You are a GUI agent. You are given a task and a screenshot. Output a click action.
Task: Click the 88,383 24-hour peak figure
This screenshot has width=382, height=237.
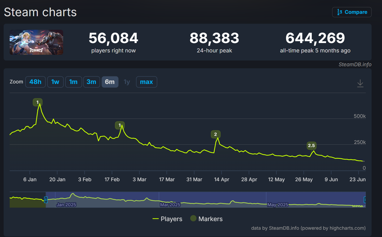[214, 38]
